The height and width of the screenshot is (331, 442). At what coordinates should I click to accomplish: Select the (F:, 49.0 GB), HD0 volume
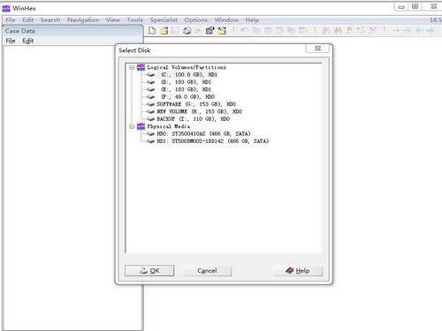click(x=187, y=97)
